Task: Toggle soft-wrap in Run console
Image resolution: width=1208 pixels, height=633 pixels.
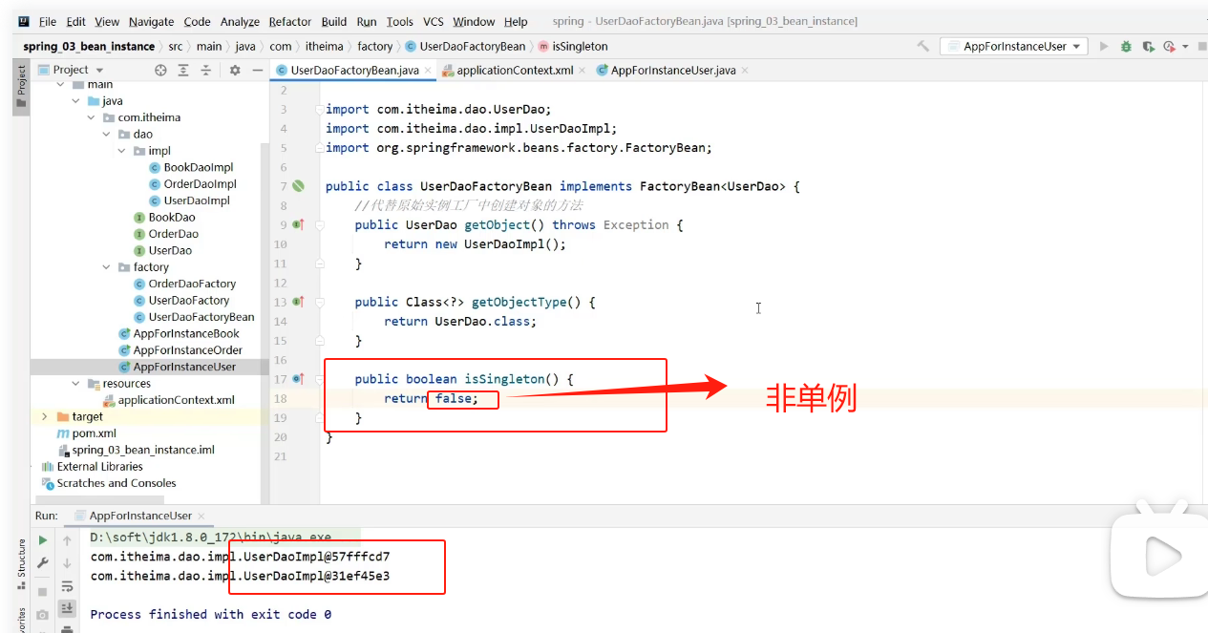Action: point(67,586)
